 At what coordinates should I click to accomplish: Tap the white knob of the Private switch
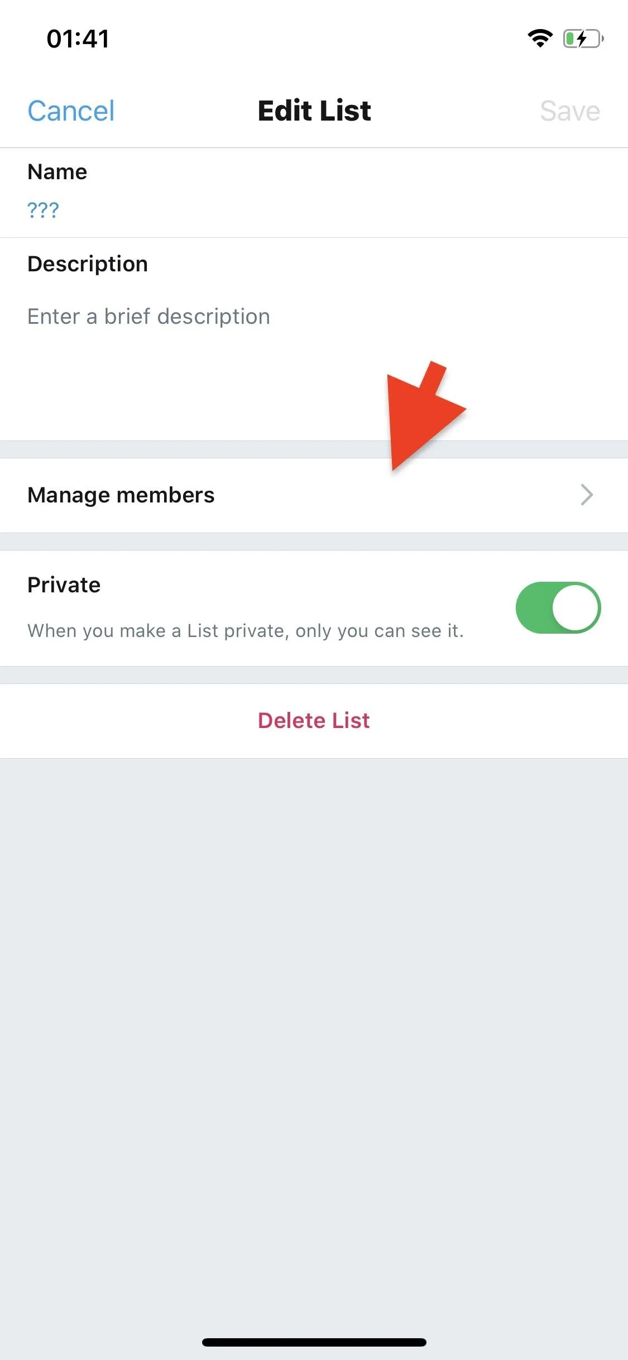tap(575, 607)
